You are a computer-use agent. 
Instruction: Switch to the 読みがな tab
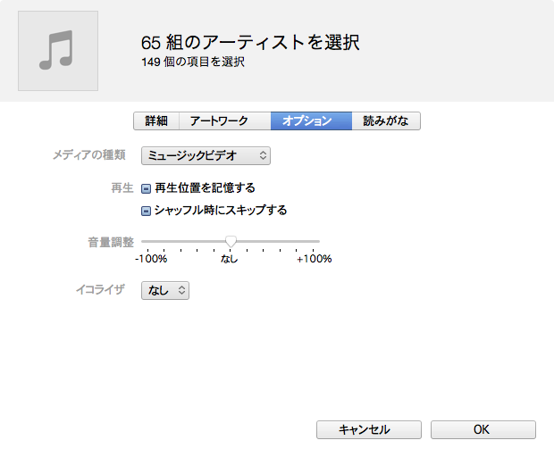coord(386,121)
